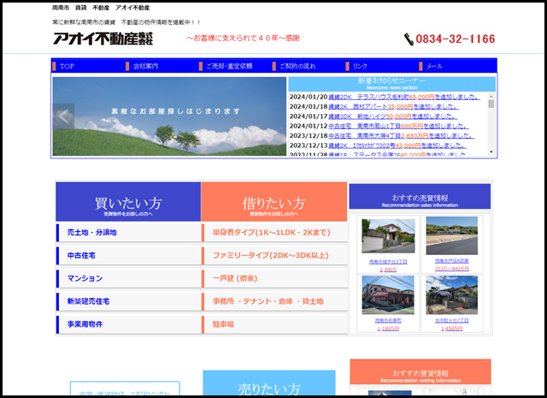The height and width of the screenshot is (398, 547).
Task: Click the 〜お客様に支えられて40年〜感謝 tagline
Action: click(243, 38)
